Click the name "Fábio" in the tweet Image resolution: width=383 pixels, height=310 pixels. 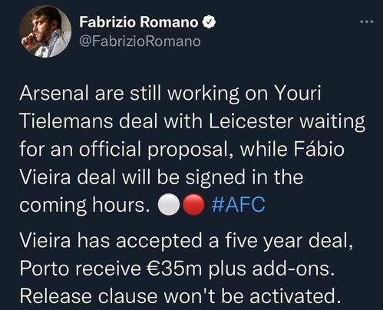pyautogui.click(x=319, y=149)
